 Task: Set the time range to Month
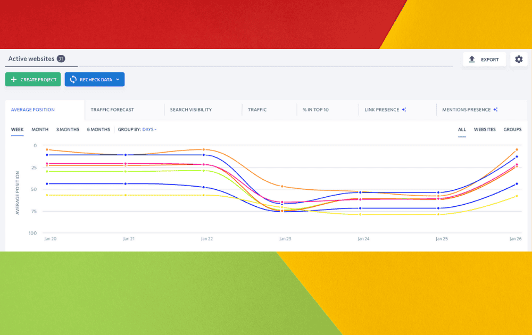tap(40, 130)
